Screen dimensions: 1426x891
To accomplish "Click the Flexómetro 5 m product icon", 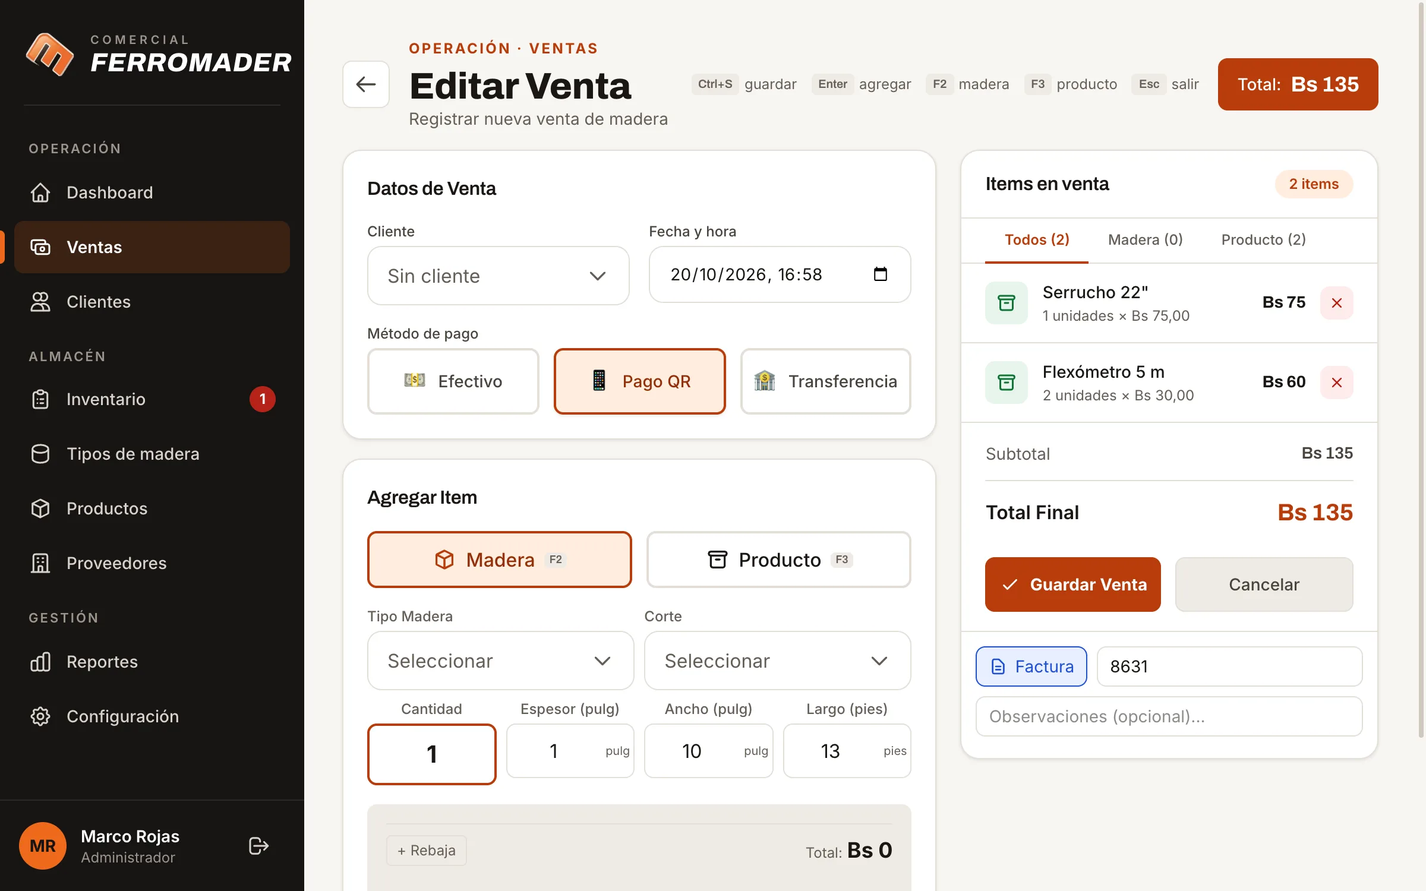I will coord(1007,383).
